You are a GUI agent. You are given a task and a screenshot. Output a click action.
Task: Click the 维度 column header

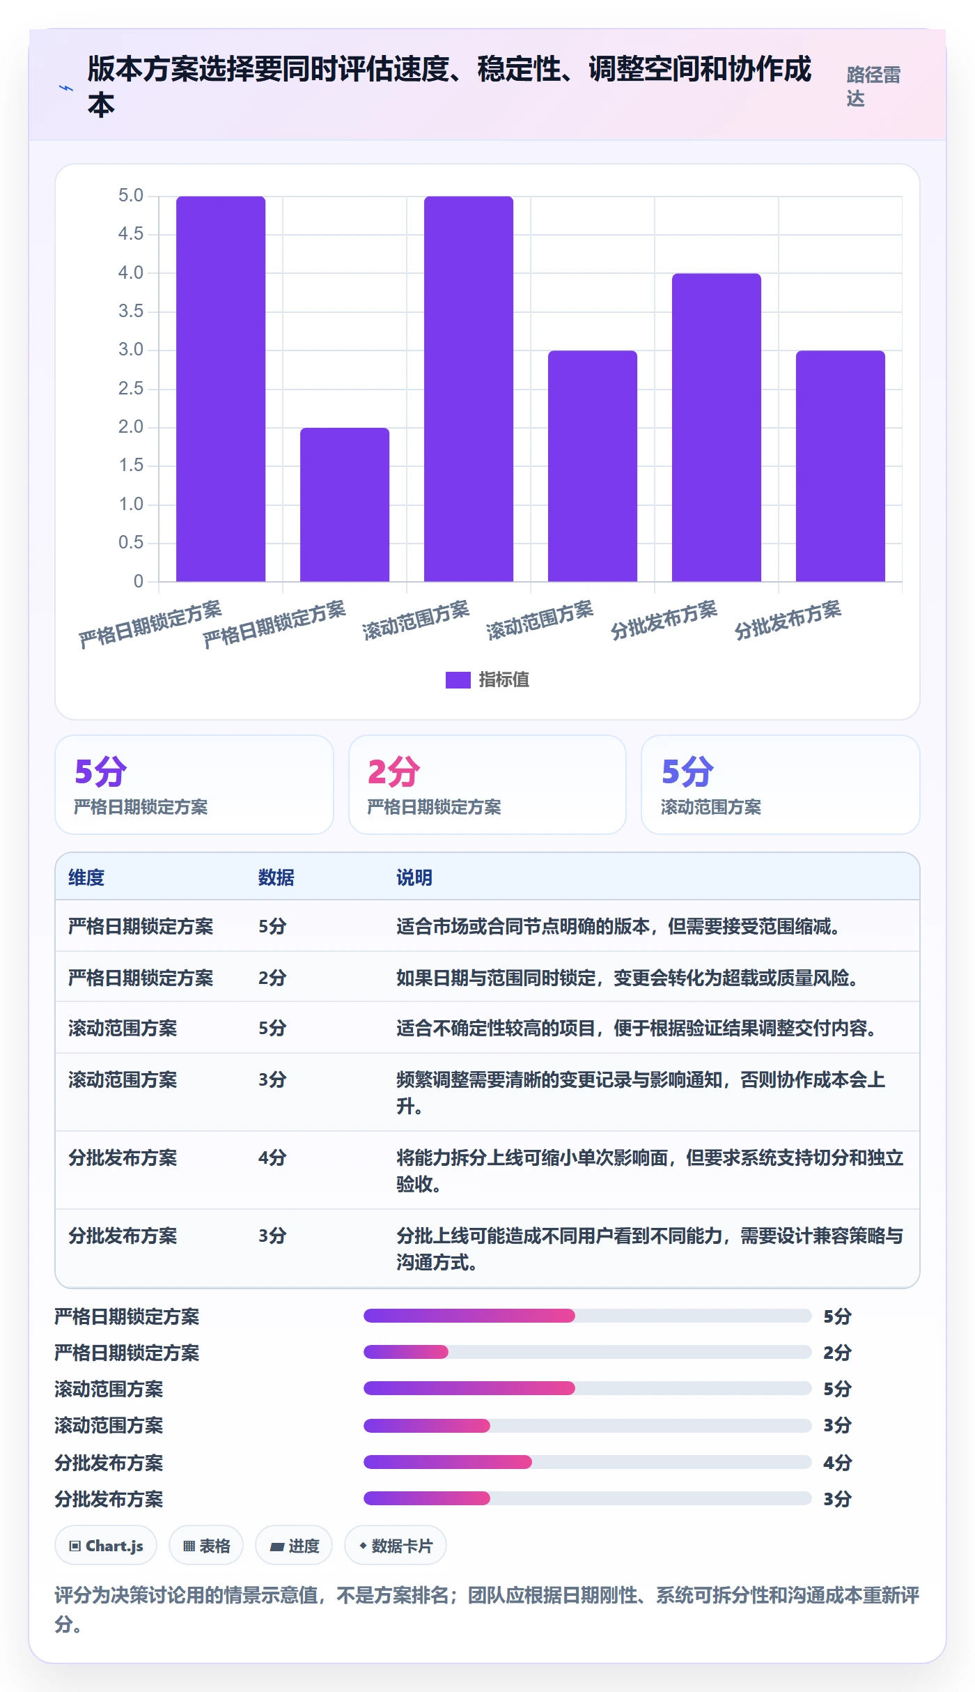86,877
